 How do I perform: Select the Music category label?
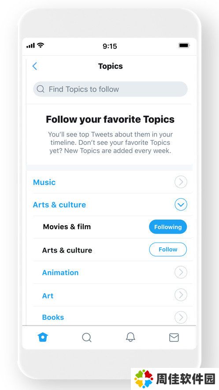point(44,182)
